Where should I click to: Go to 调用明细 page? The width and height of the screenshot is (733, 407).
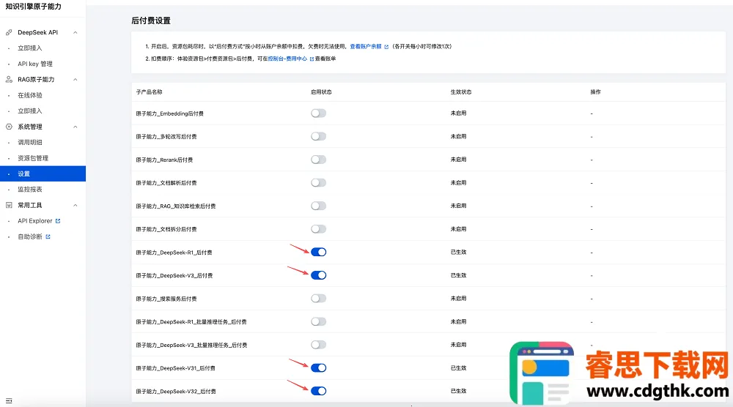[30, 142]
